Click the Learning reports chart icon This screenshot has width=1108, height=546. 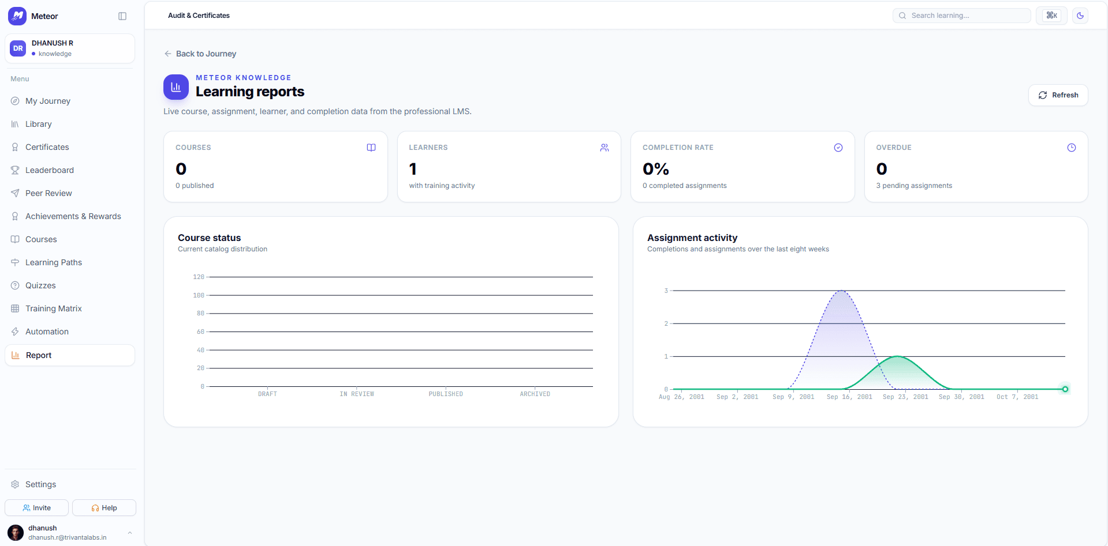point(176,87)
